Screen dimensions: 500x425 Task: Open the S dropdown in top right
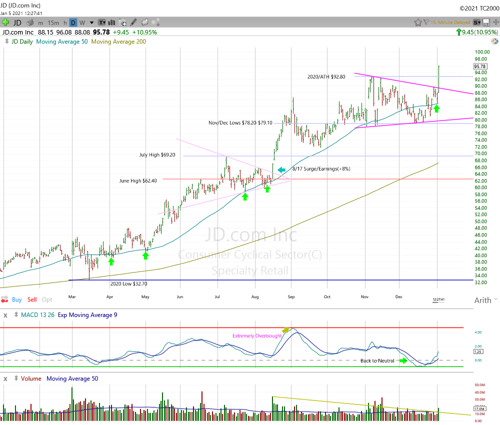point(476,22)
